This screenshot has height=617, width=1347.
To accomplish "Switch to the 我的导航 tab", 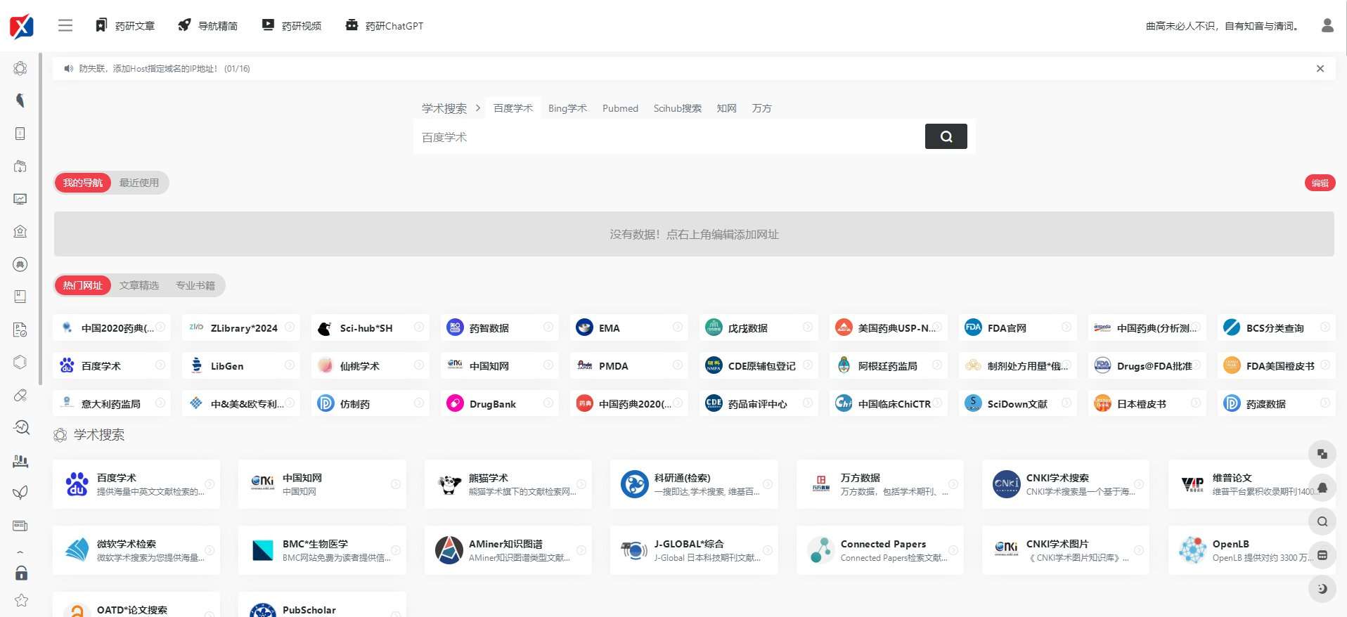I will click(83, 183).
